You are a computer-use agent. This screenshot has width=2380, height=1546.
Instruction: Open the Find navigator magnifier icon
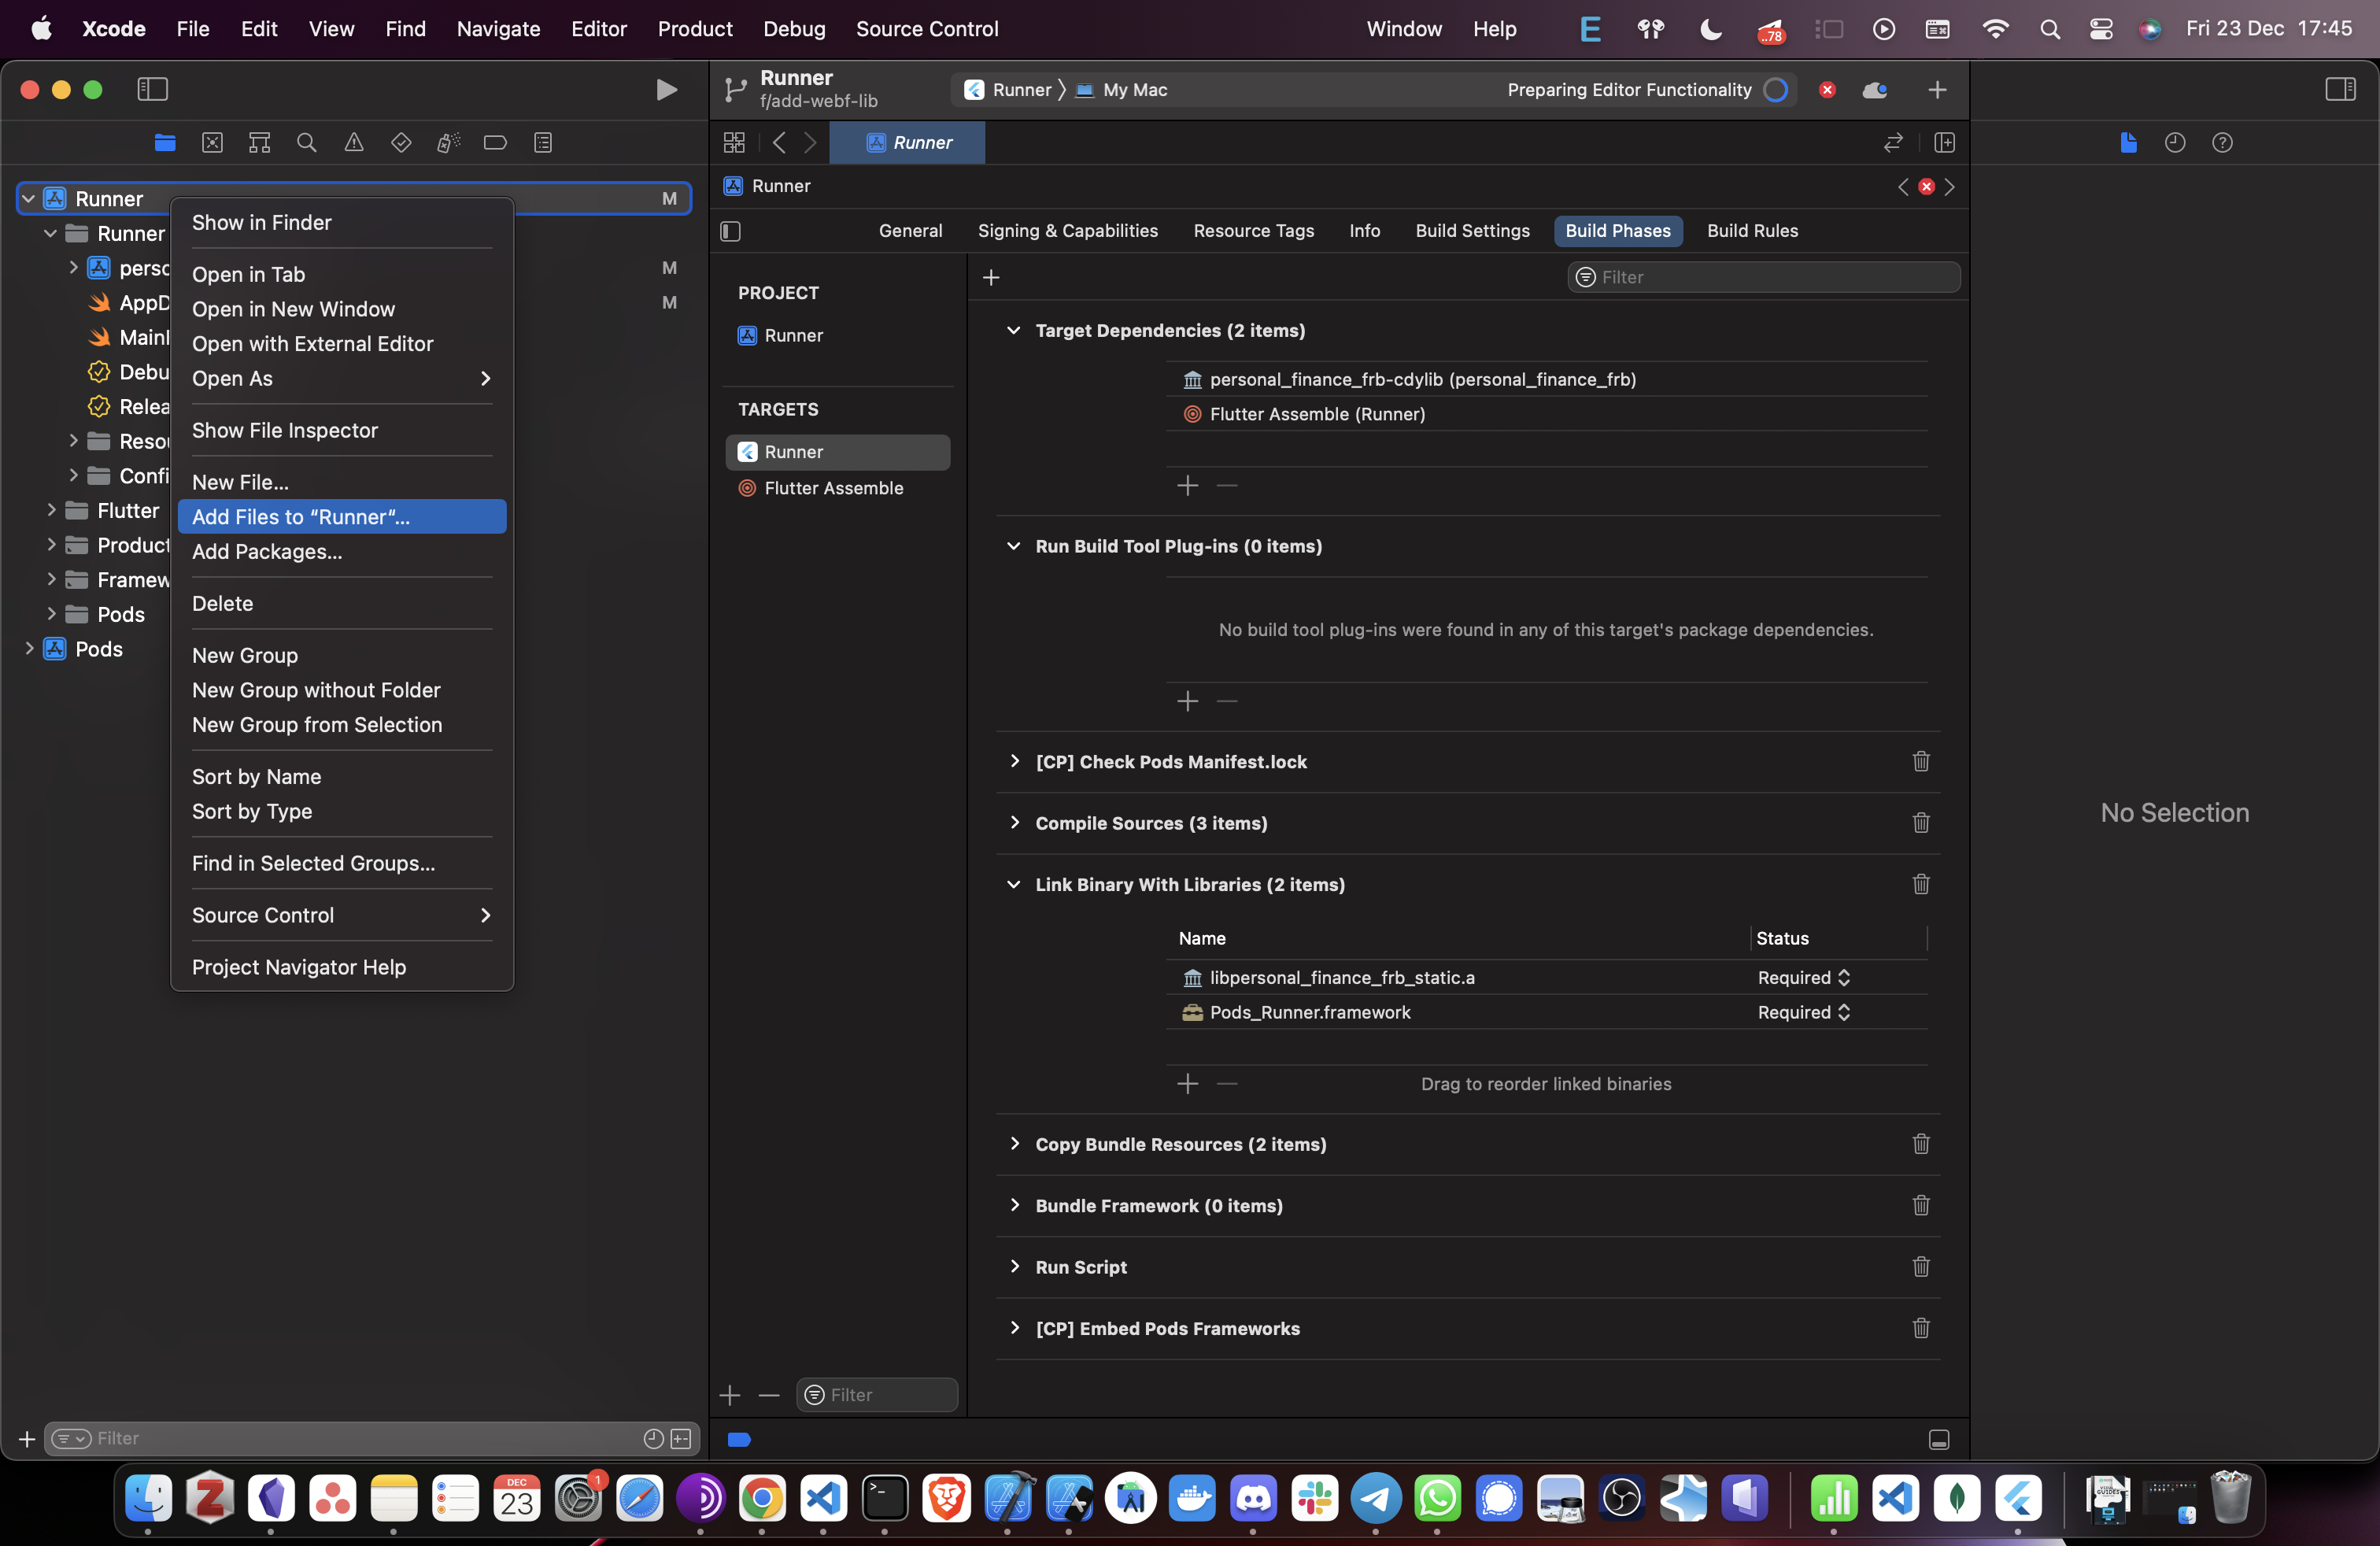click(x=307, y=143)
